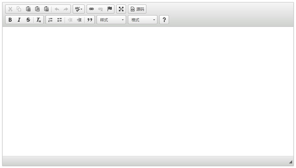Insert a link with chain icon
Viewport: 296px width, 168px height.
coord(91,9)
